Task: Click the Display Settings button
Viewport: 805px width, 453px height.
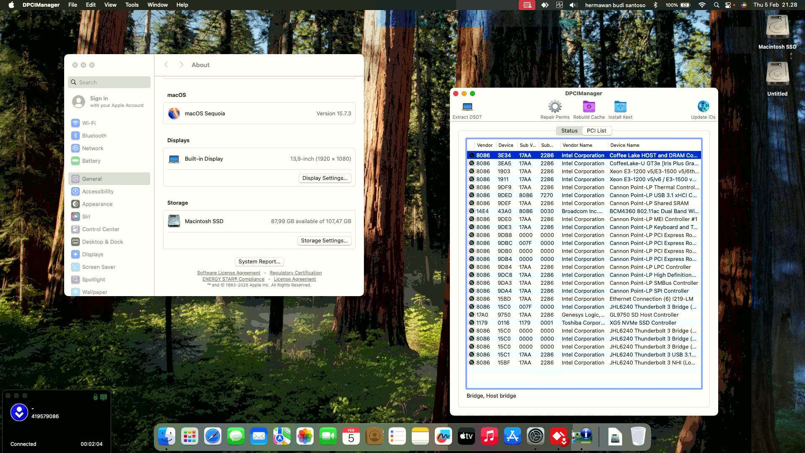Action: [325, 178]
